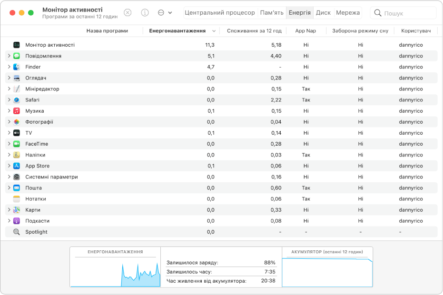Expand the Фотографії row disclosure arrow
This screenshot has width=443, height=295.
[9, 122]
